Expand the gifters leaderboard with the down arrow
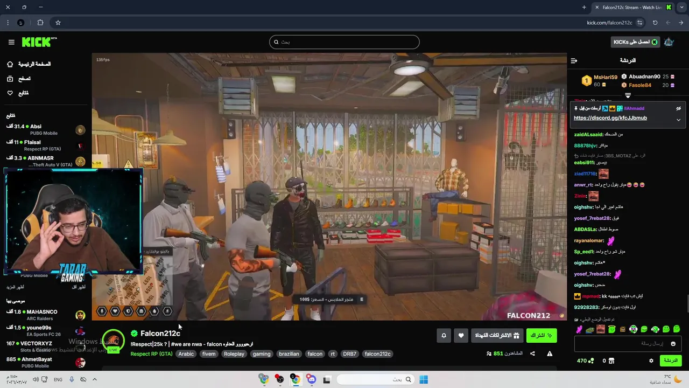 (x=628, y=95)
